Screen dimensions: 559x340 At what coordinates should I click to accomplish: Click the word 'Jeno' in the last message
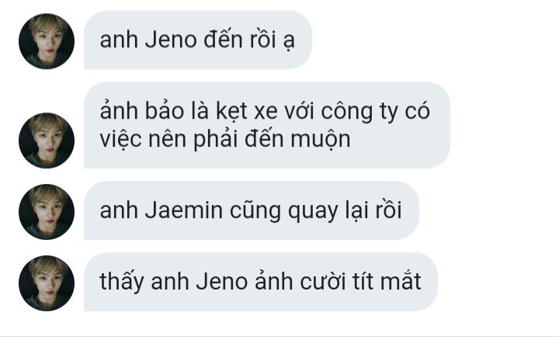tap(222, 282)
